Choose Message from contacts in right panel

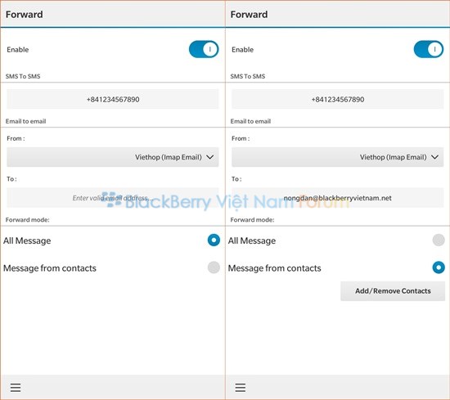point(439,267)
